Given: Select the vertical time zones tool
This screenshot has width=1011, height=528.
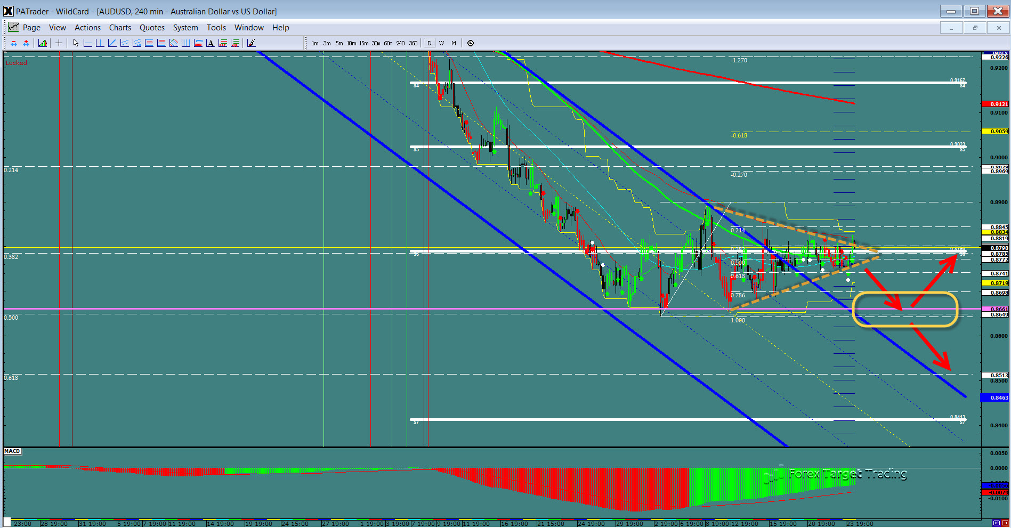Looking at the screenshot, I should pyautogui.click(x=185, y=43).
